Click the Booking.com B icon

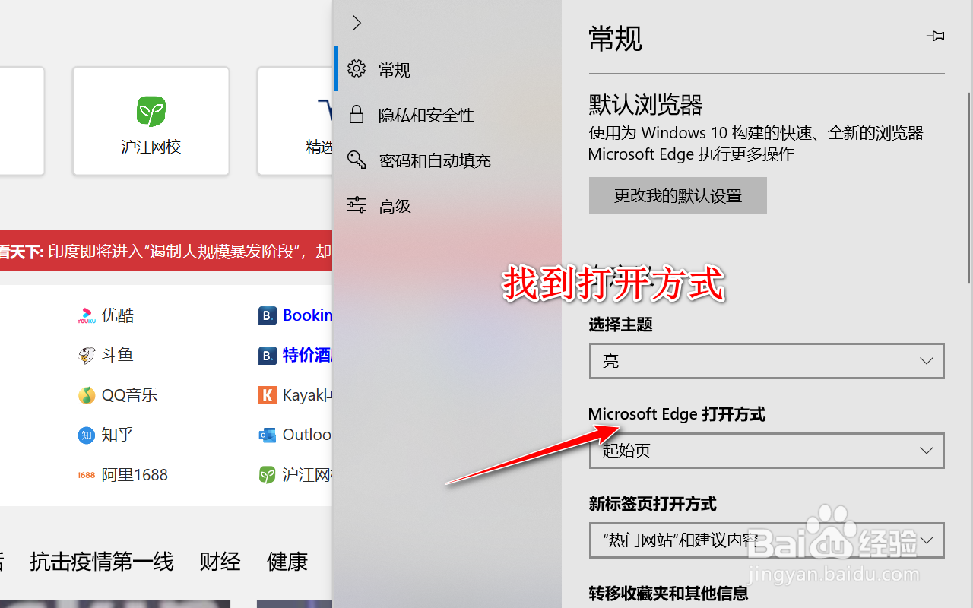267,315
